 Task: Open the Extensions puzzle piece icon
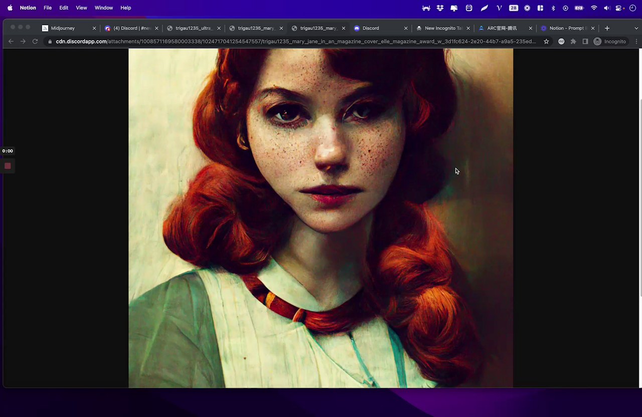pyautogui.click(x=573, y=42)
